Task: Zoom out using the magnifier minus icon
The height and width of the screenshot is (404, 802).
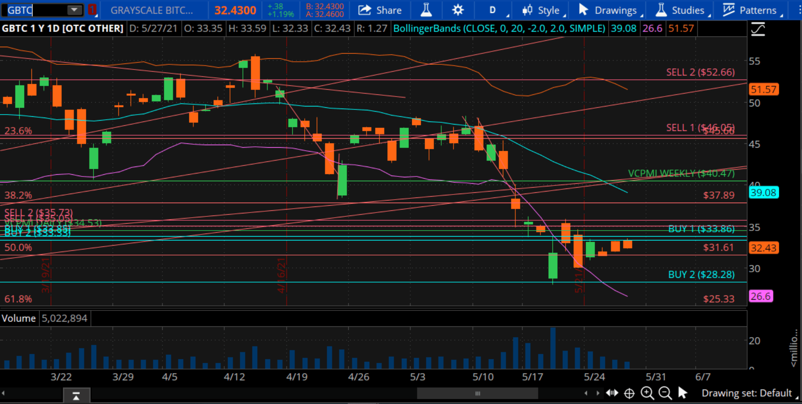Action: pyautogui.click(x=665, y=393)
